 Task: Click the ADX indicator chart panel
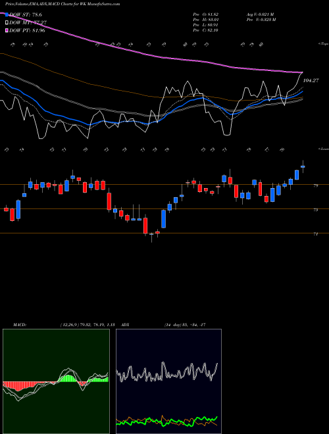tap(168, 381)
